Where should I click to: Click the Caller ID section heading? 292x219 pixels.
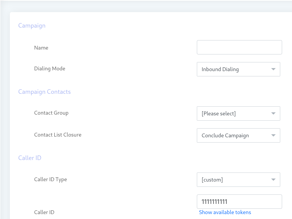click(x=30, y=158)
